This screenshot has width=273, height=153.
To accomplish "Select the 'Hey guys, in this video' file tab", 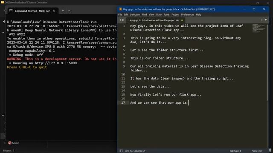I will click(x=154, y=20).
